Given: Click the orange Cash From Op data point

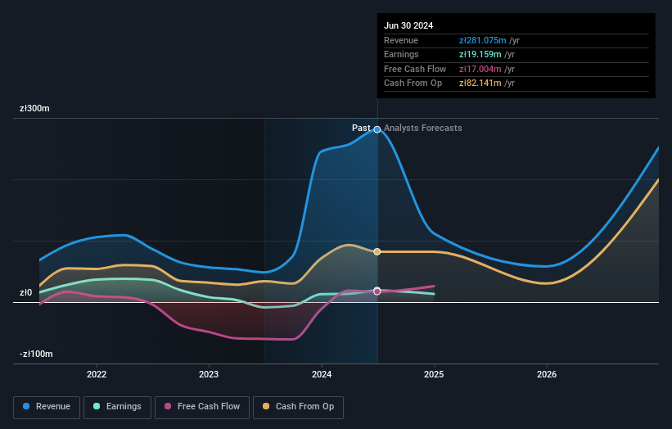Looking at the screenshot, I should pos(377,251).
